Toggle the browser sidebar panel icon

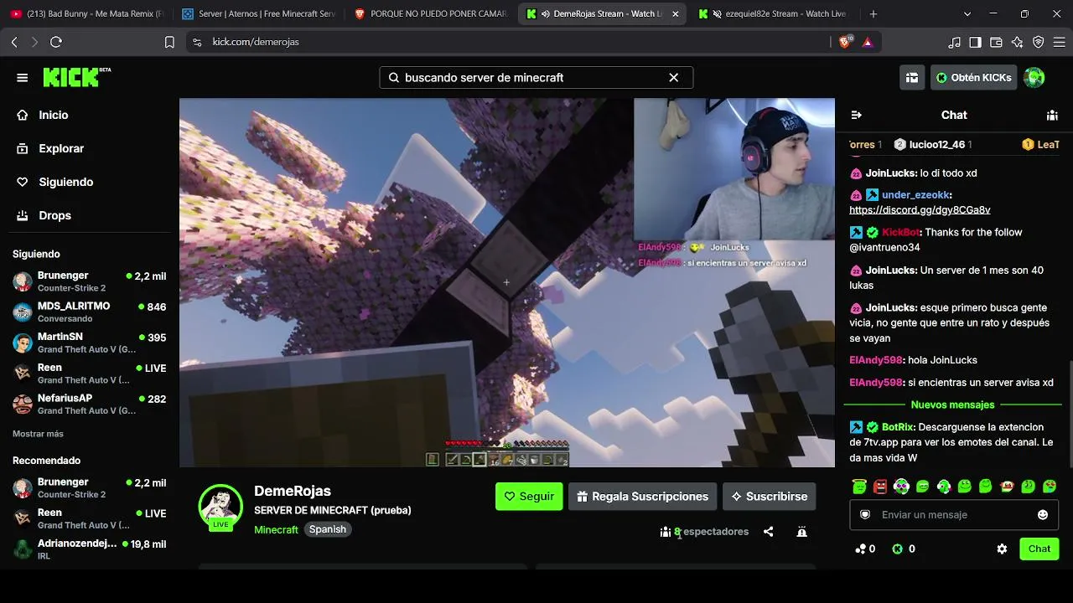[976, 42]
